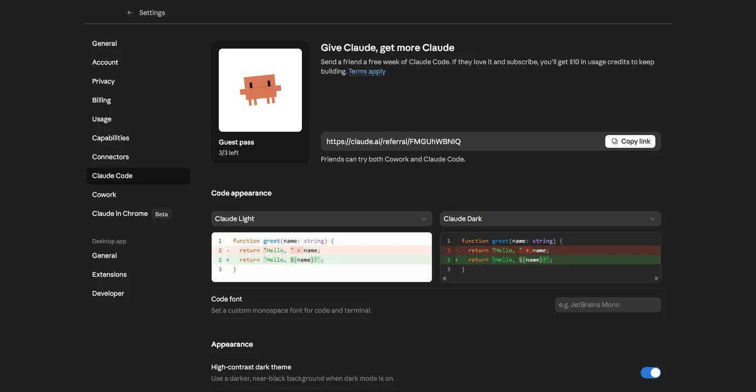
Task: Click the dark preview right scroll arrow
Action: click(x=657, y=279)
